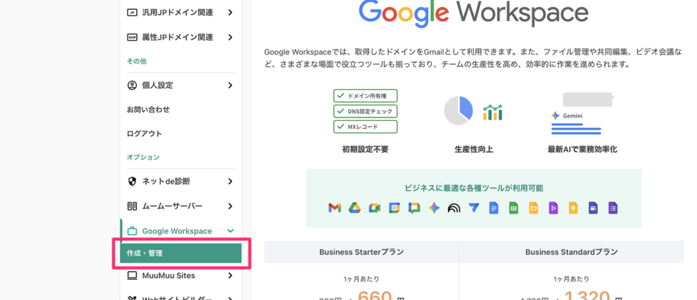Screen dimensions: 697x300
Task: Click the checklist illustration above 初期設定不要
Action: click(x=366, y=111)
